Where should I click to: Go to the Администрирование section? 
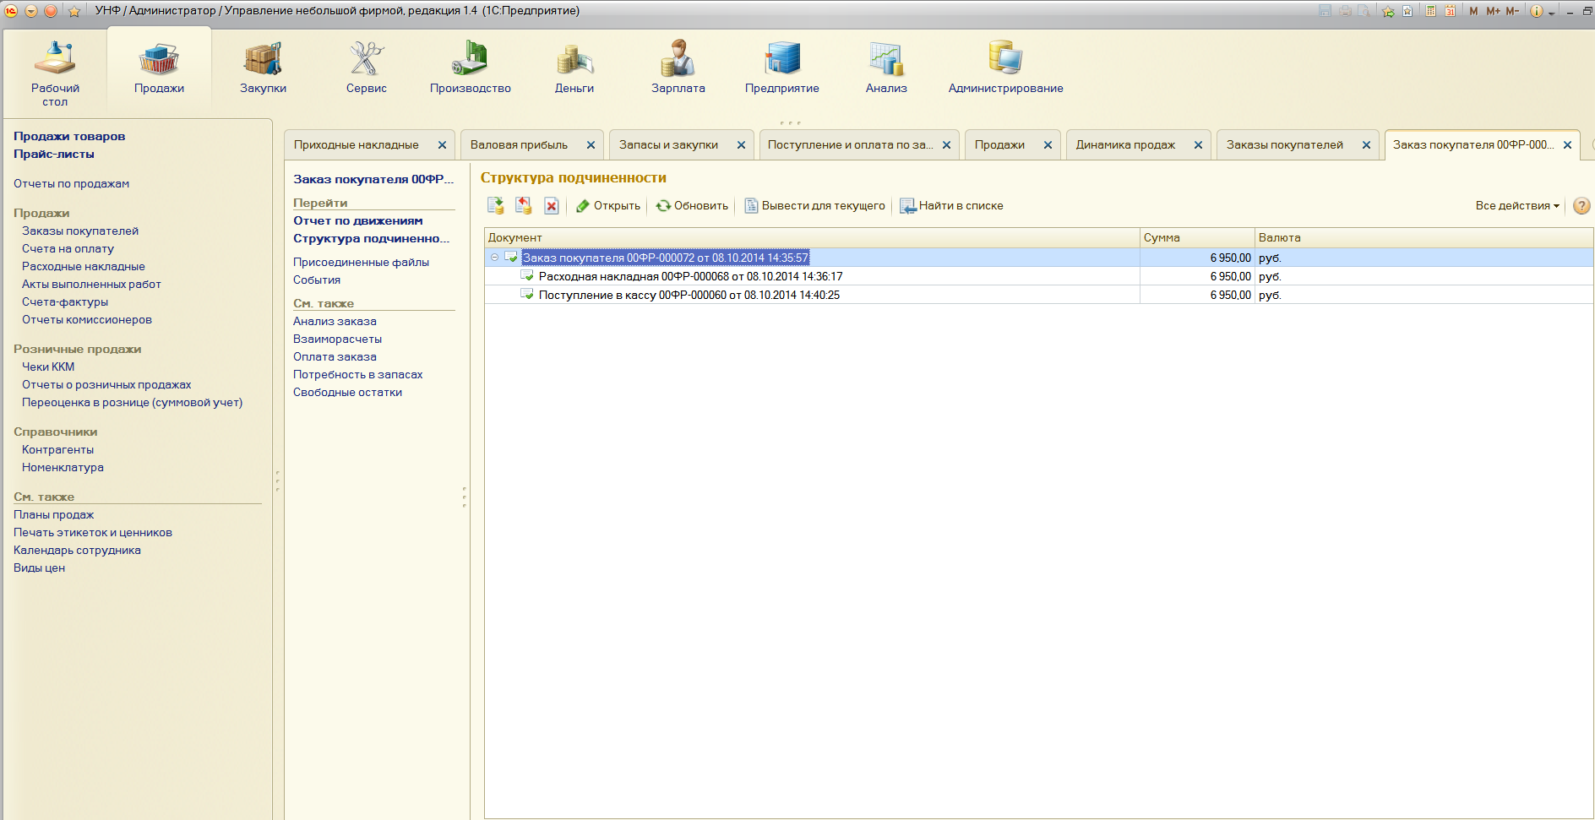click(x=1005, y=68)
